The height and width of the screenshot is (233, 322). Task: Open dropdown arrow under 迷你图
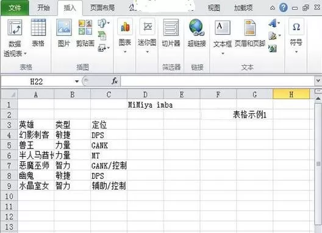[147, 52]
